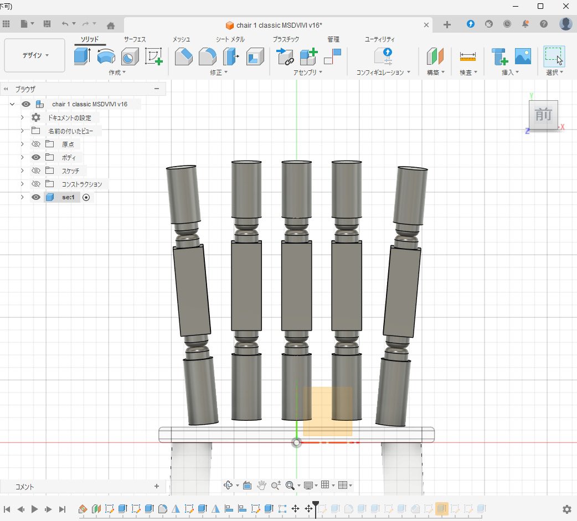Switch to the サーフェス ribbon tab
The width and height of the screenshot is (577, 521).
(135, 39)
